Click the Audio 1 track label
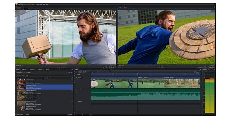This screenshot has width=226, height=121. (80, 90)
